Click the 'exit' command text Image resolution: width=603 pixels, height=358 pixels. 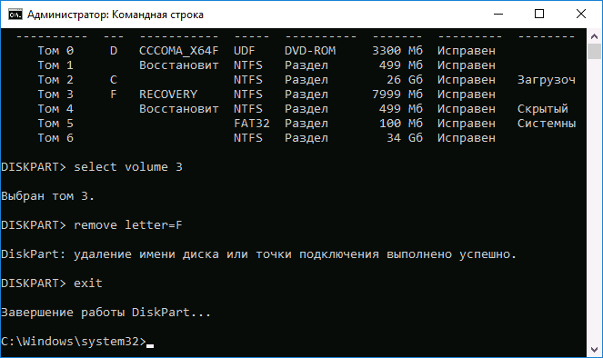click(88, 283)
